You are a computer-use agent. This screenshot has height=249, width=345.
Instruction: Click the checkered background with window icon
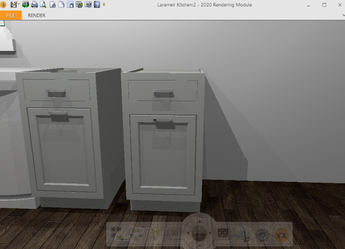70,4
